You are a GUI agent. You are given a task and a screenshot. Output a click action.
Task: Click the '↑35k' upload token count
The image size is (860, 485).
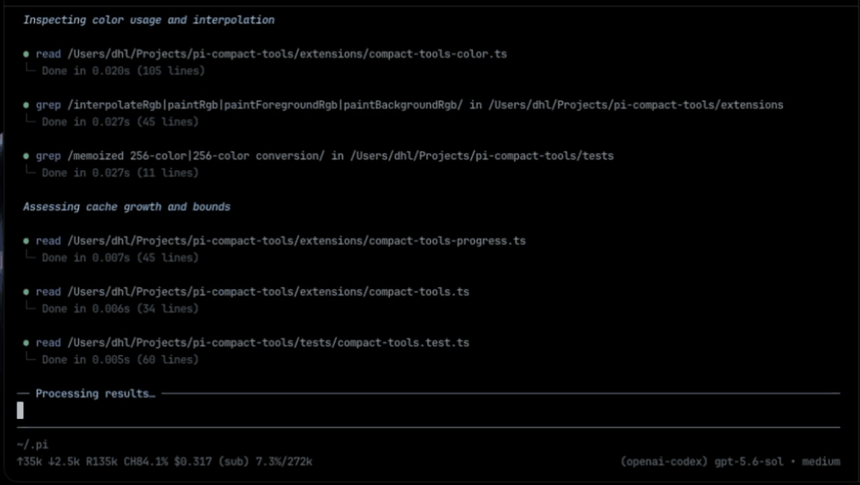click(x=30, y=462)
